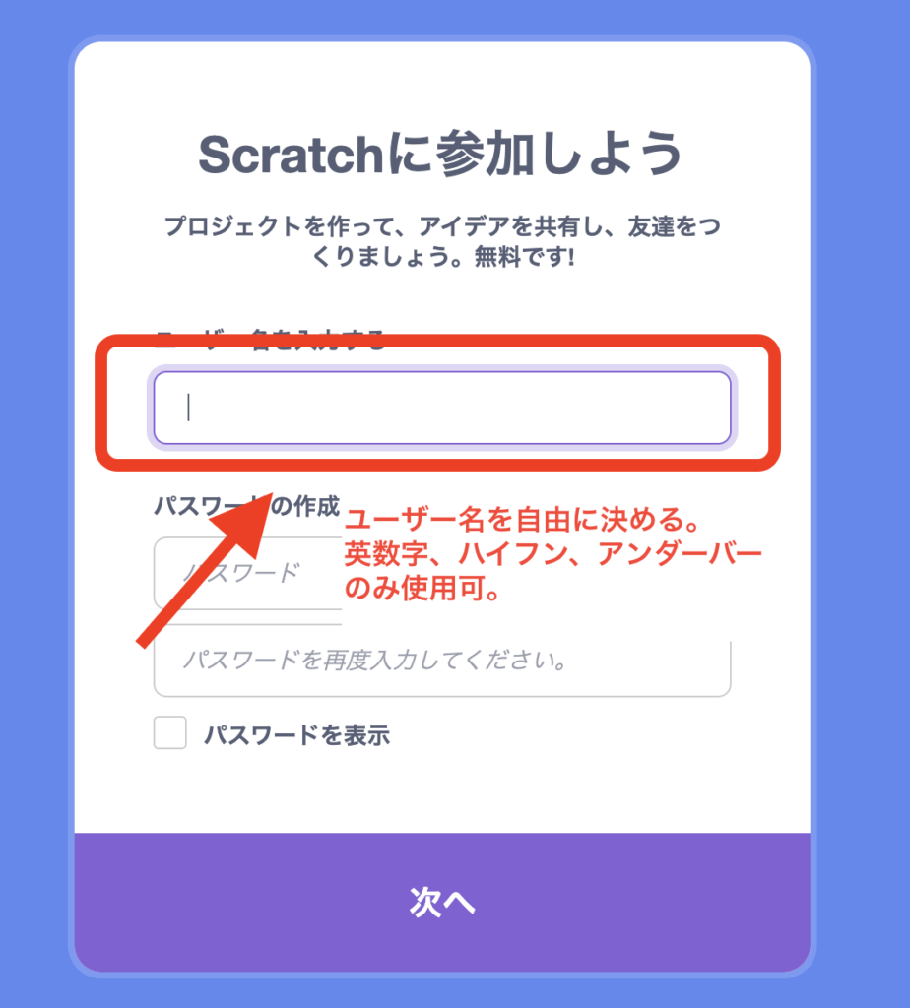910x1008 pixels.
Task: Click the blinking text cursor in username box
Action: [188, 407]
